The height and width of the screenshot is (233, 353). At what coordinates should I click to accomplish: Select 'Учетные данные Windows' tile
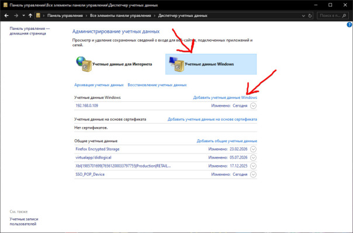tap(211, 64)
